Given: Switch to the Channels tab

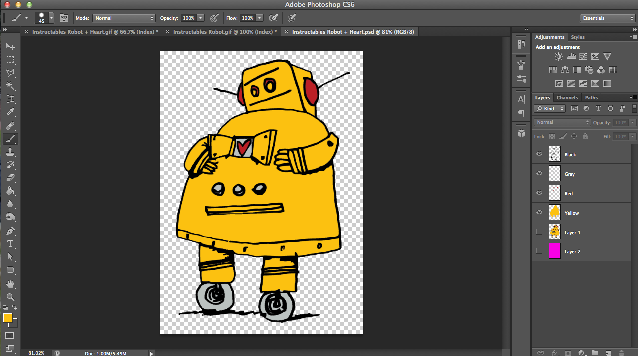Looking at the screenshot, I should coord(567,97).
